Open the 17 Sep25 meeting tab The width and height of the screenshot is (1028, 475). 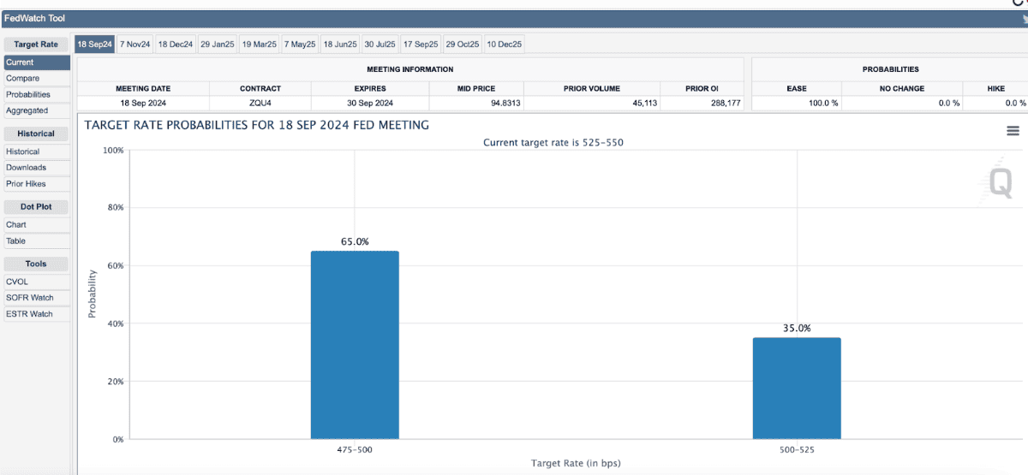[421, 44]
